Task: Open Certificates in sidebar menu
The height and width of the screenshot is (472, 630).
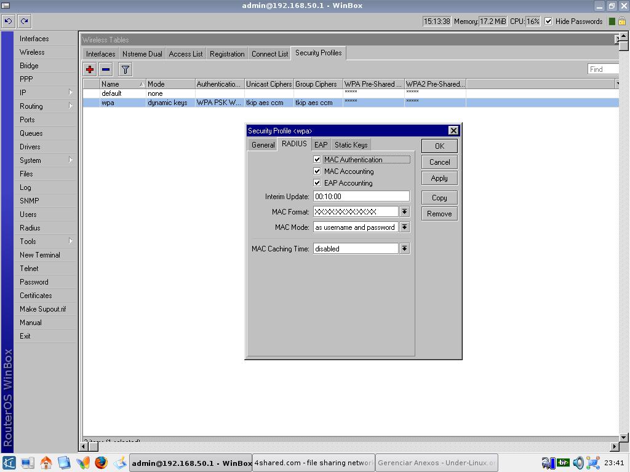Action: coord(36,296)
